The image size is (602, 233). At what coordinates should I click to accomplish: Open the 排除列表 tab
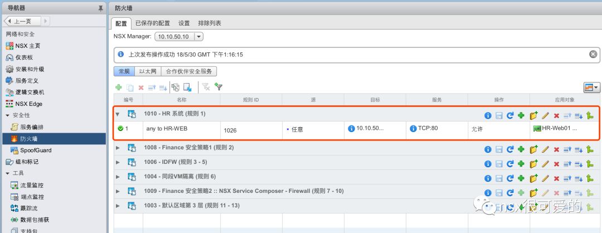click(x=210, y=23)
